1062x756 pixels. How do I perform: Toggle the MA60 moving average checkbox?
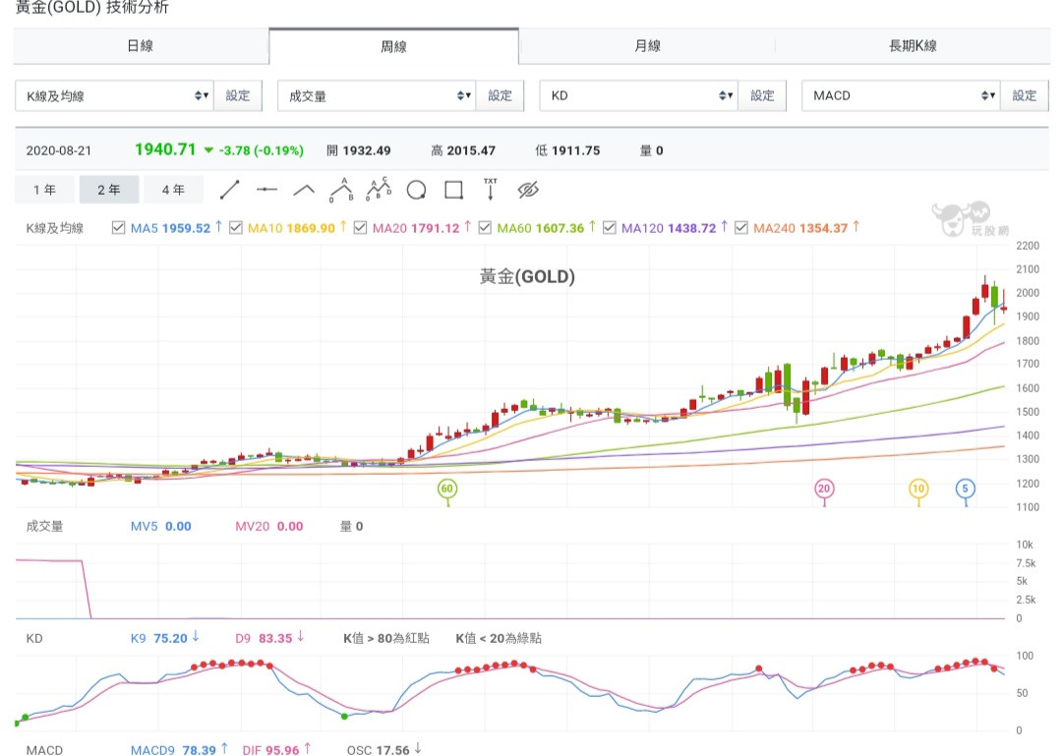click(486, 228)
